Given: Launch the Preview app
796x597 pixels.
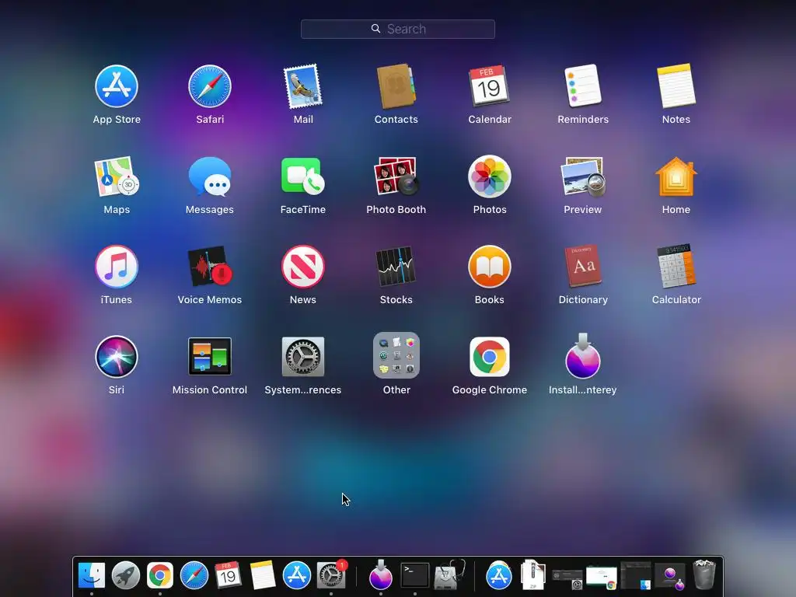Looking at the screenshot, I should pos(583,176).
